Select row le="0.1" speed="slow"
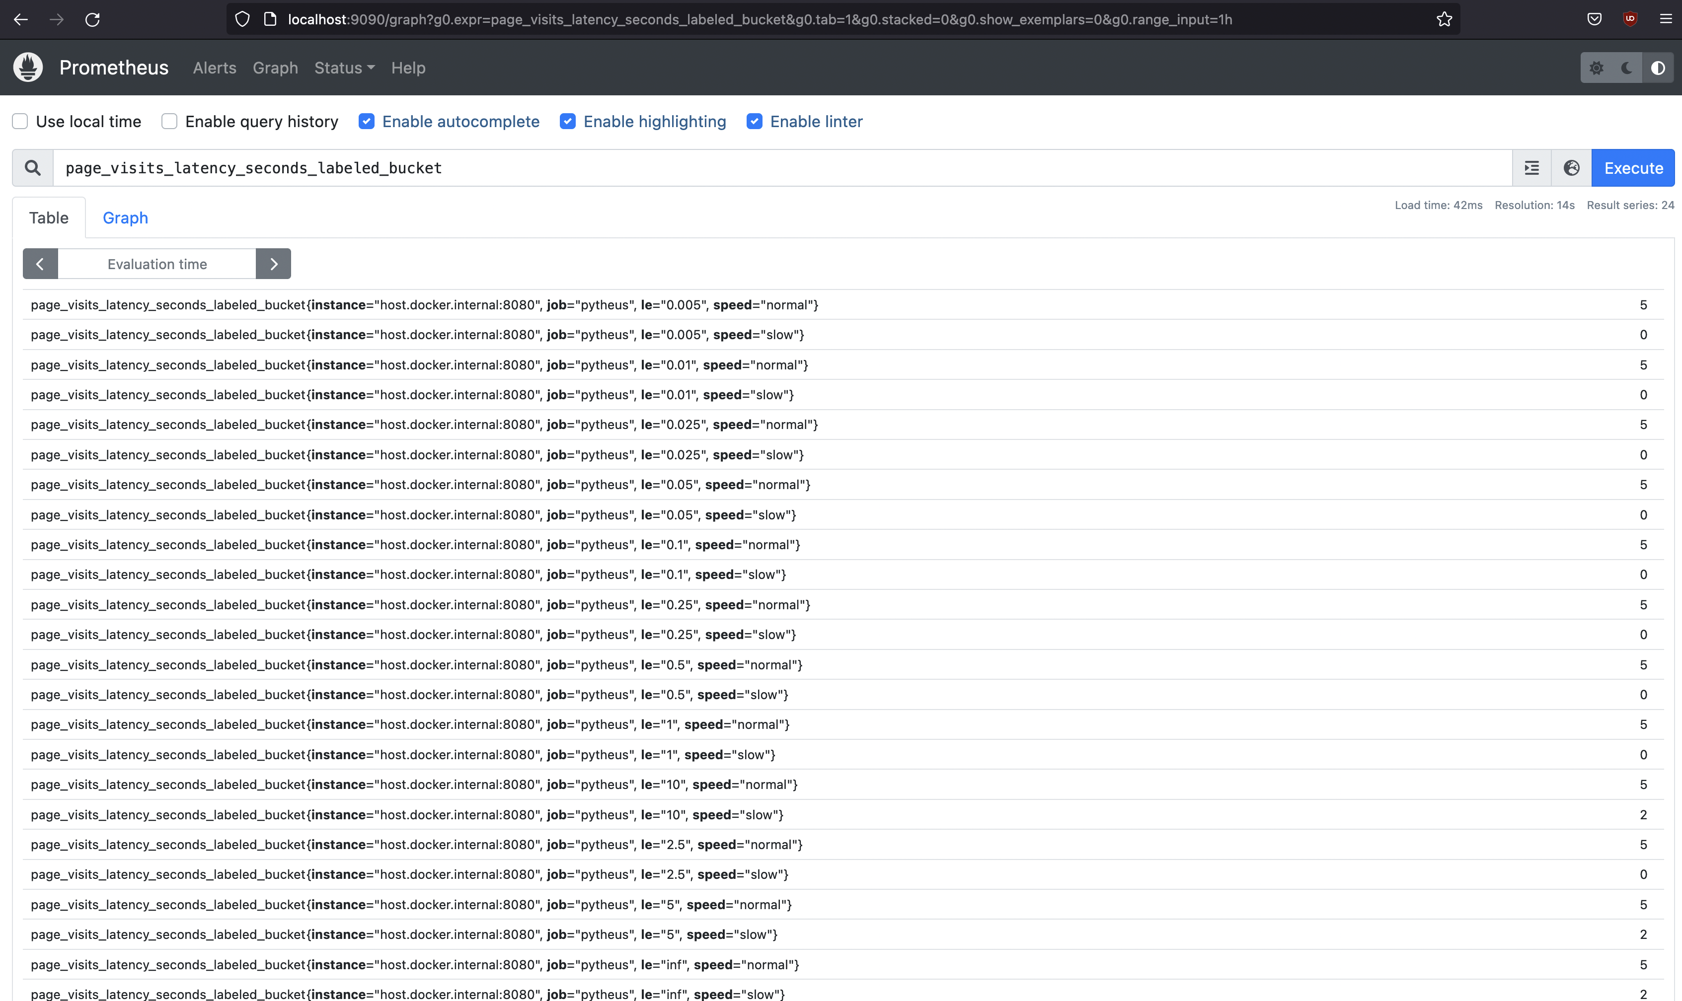This screenshot has width=1682, height=1001. [843, 574]
